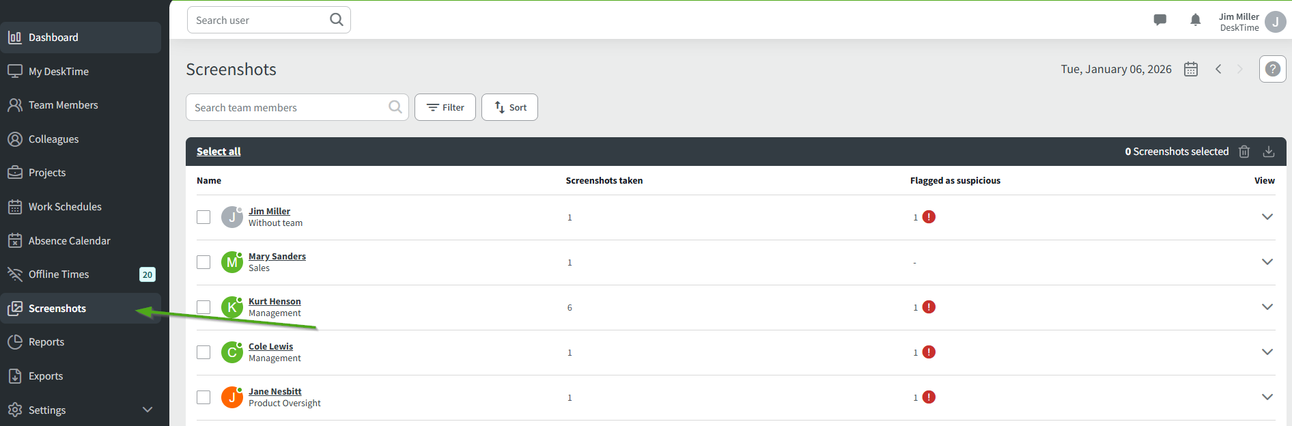Image resolution: width=1292 pixels, height=426 pixels.
Task: Open the calendar date picker icon
Action: (1191, 69)
